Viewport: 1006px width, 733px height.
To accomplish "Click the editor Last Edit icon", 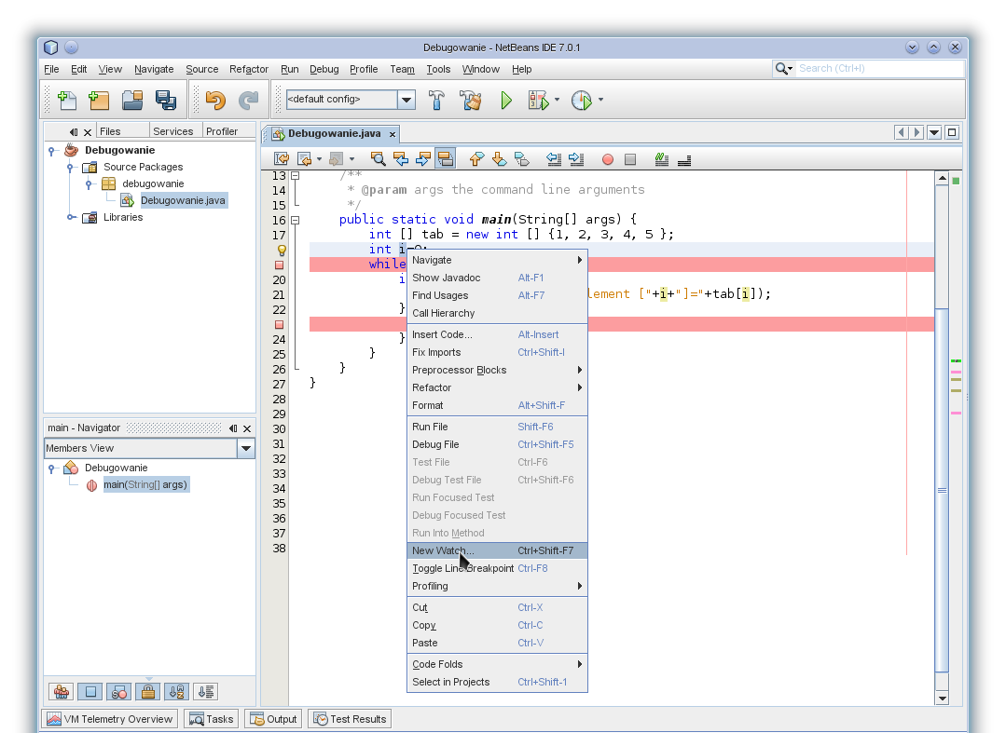I will click(x=281, y=159).
